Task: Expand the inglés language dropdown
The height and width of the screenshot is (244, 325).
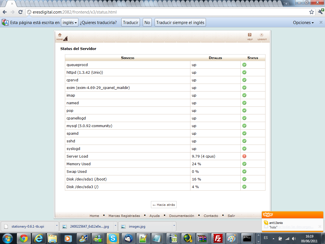Action: [69, 23]
